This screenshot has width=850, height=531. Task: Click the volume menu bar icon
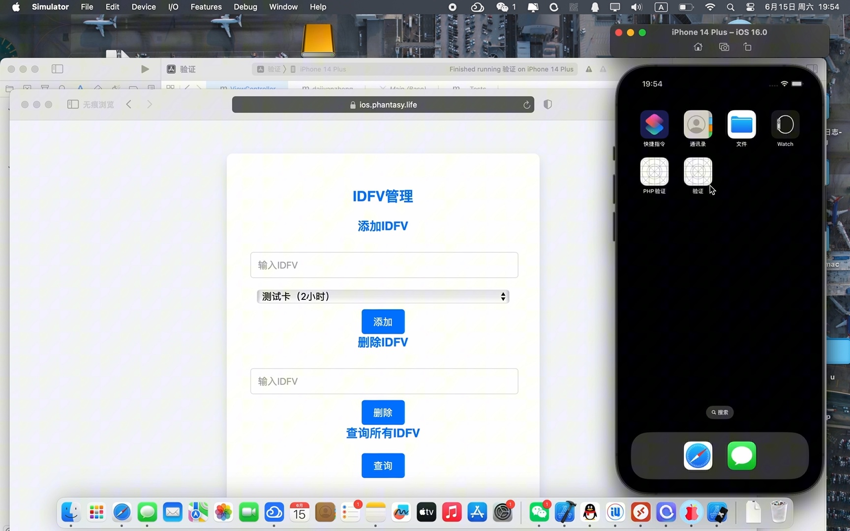637,7
